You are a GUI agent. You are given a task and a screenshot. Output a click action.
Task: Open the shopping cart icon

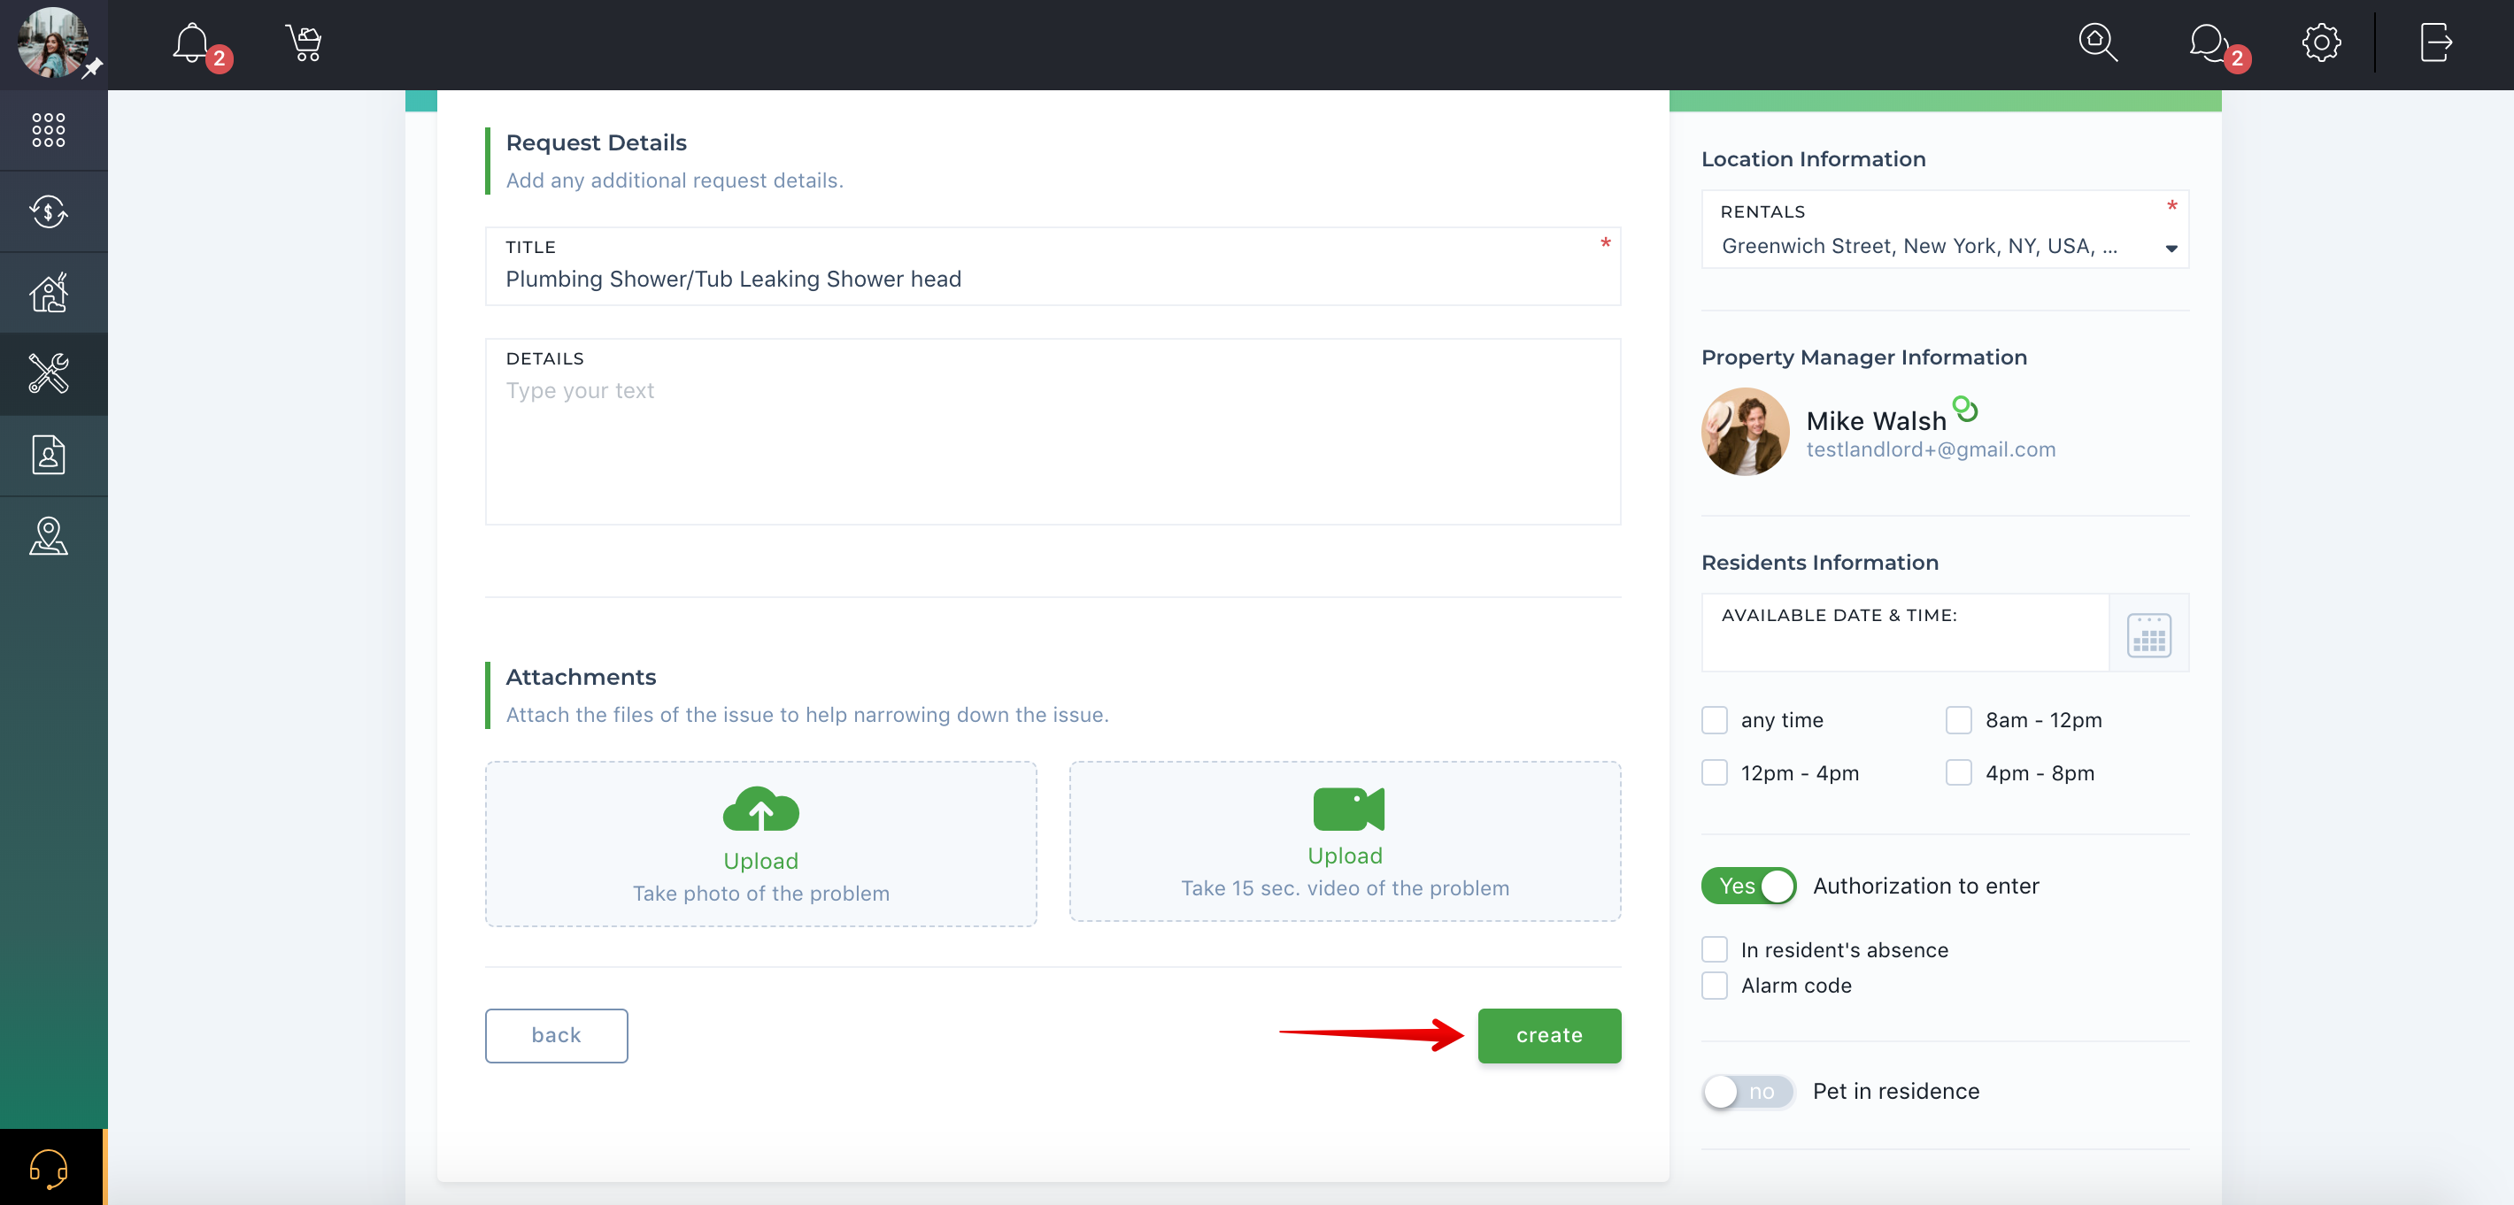tap(305, 43)
